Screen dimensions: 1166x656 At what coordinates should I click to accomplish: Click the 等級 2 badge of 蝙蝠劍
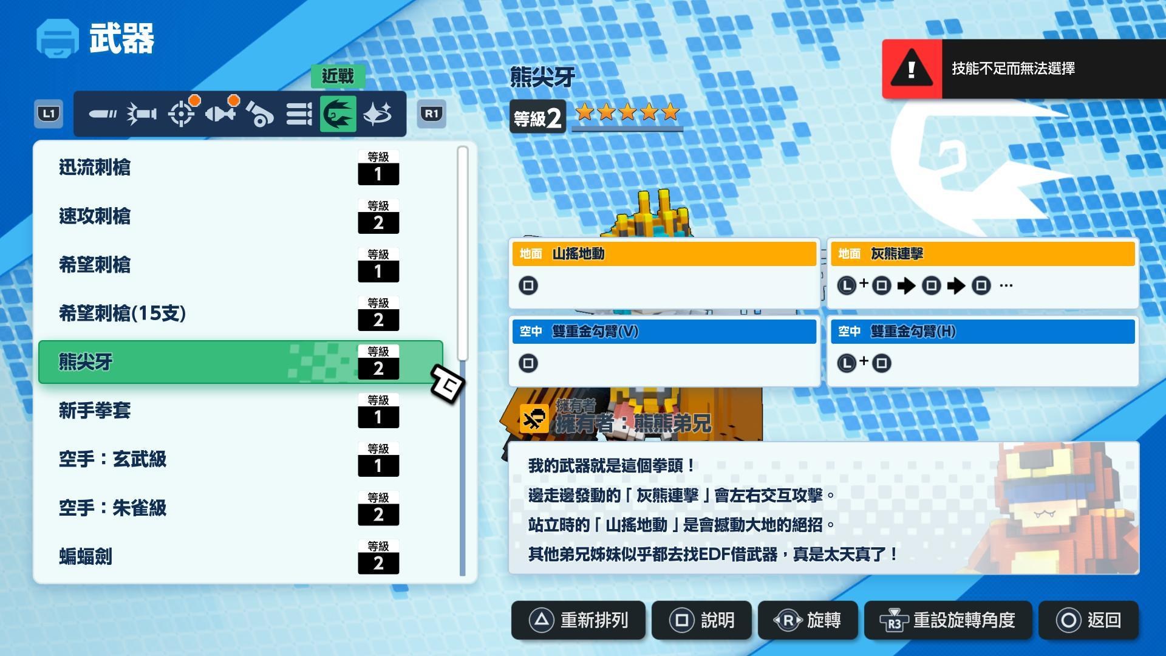point(378,556)
